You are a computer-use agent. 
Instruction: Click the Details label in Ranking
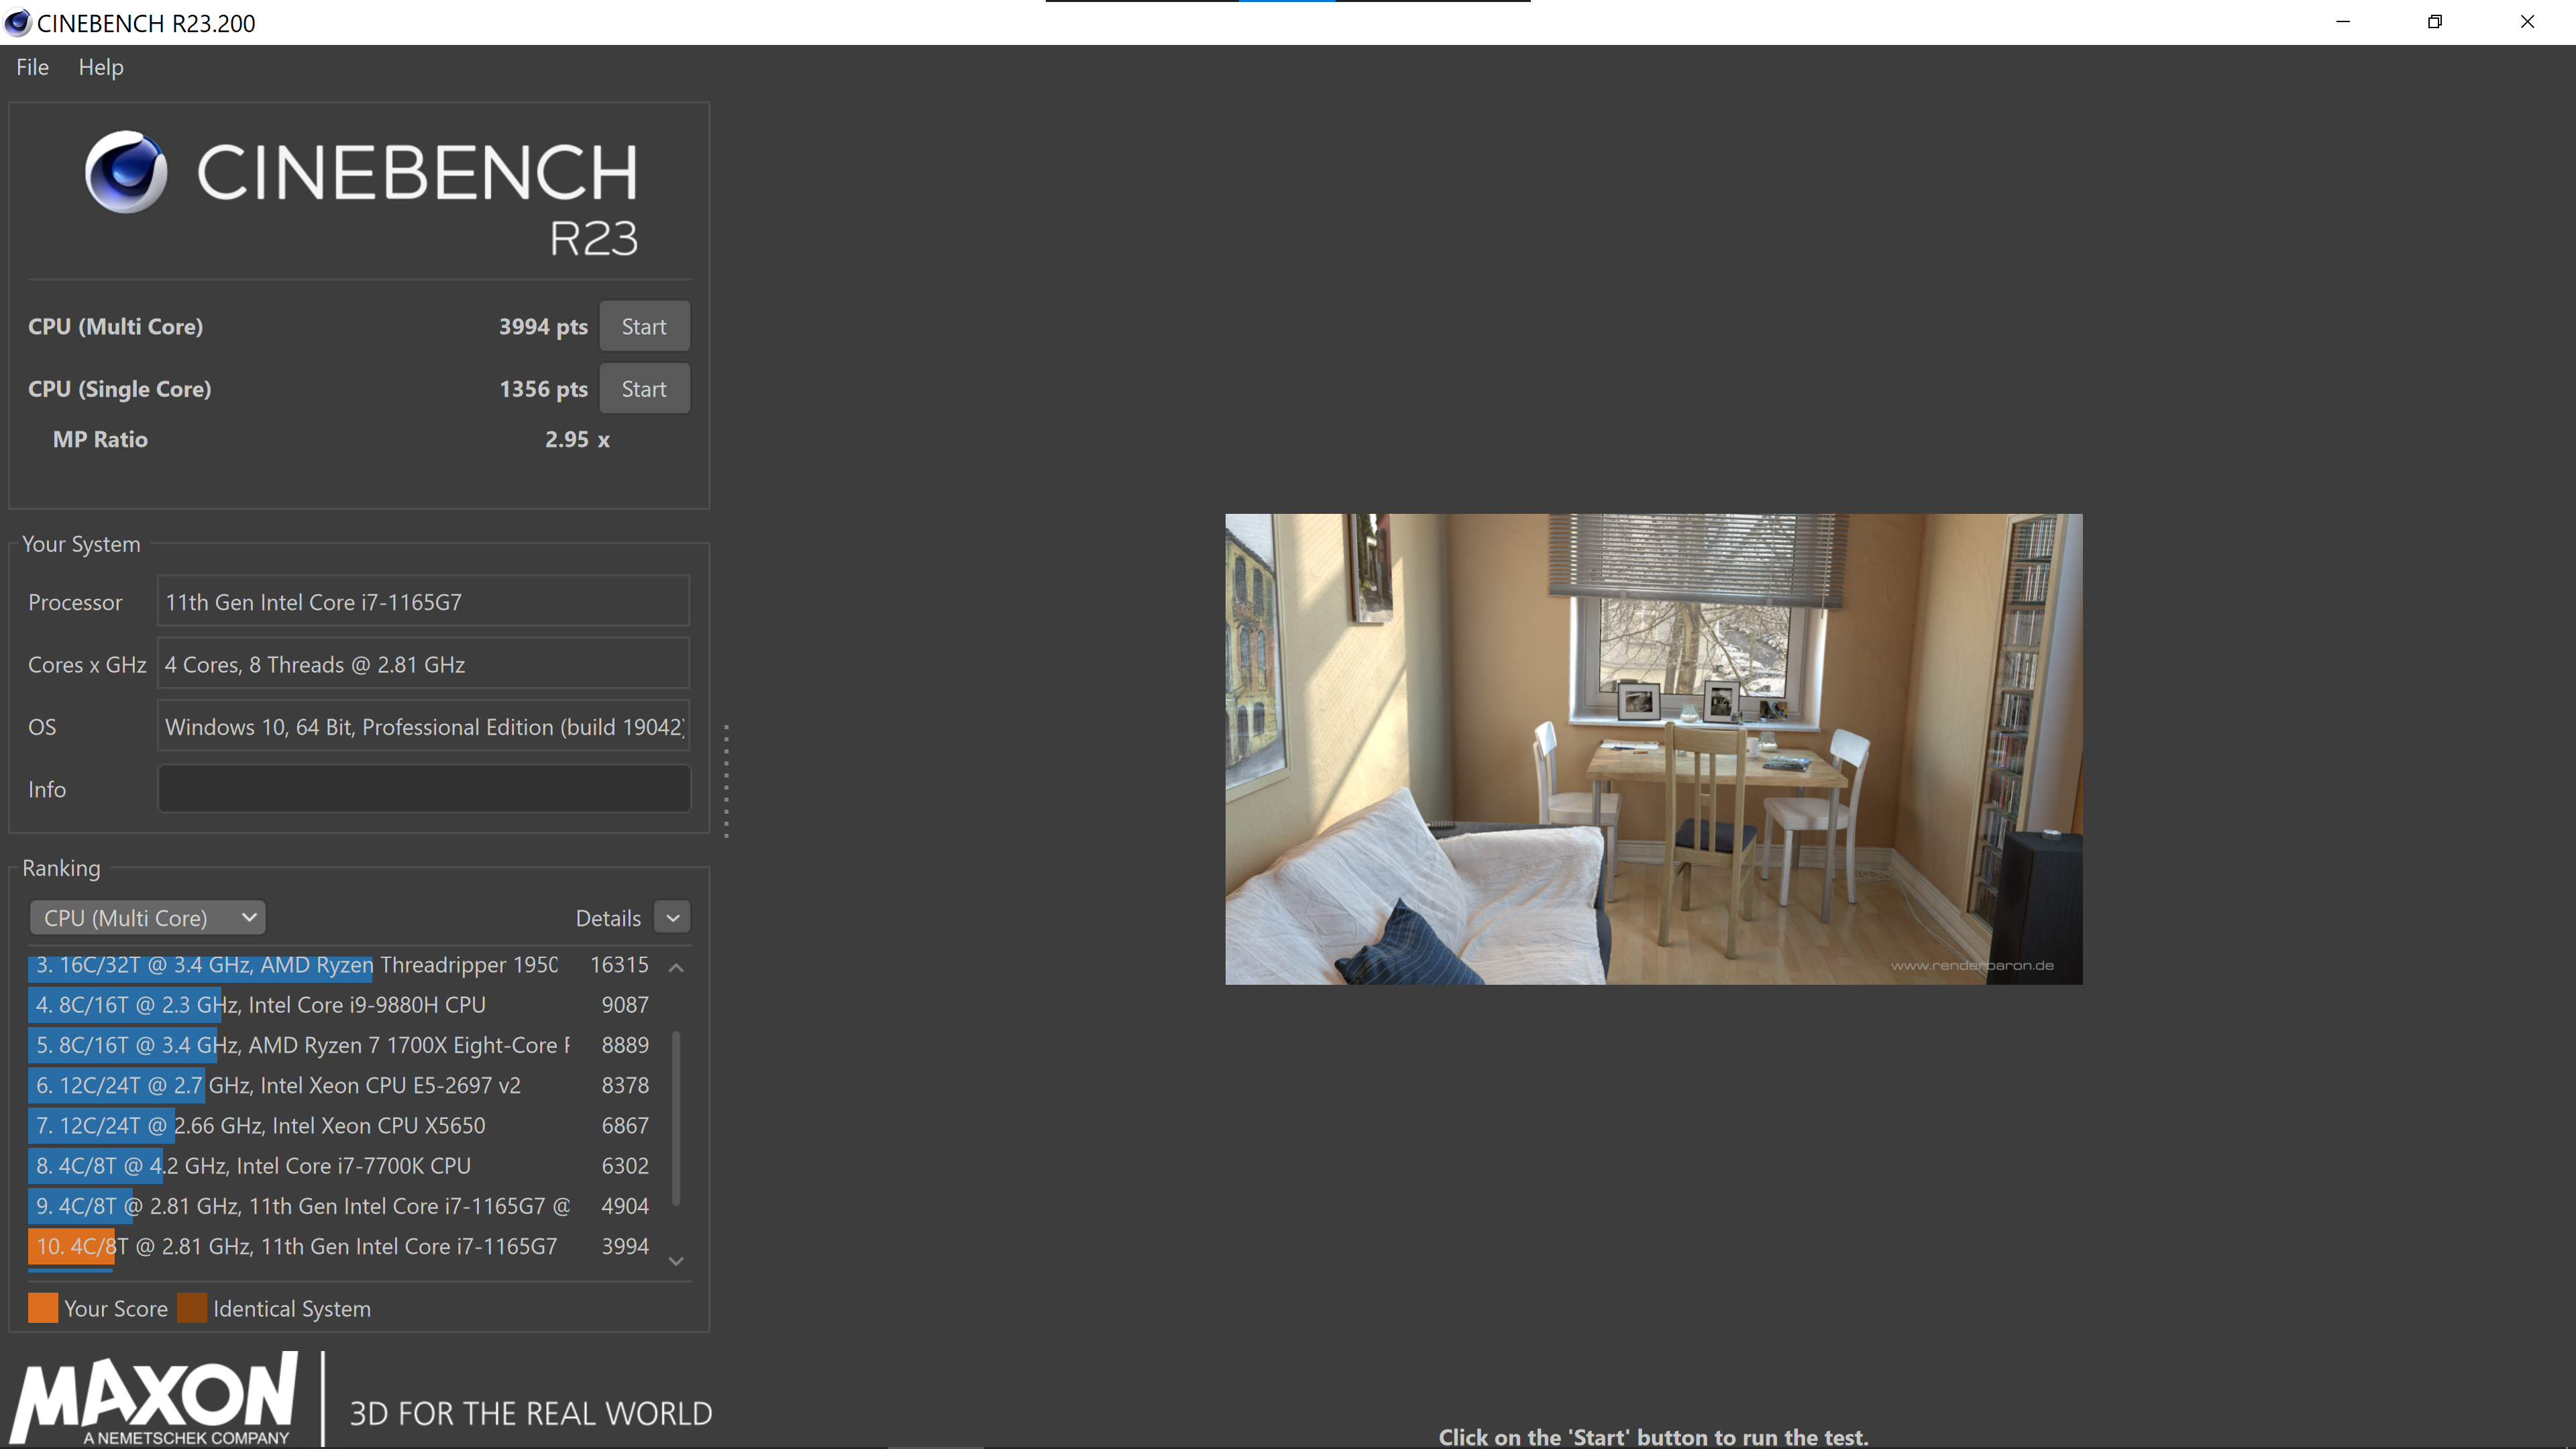(x=608, y=918)
